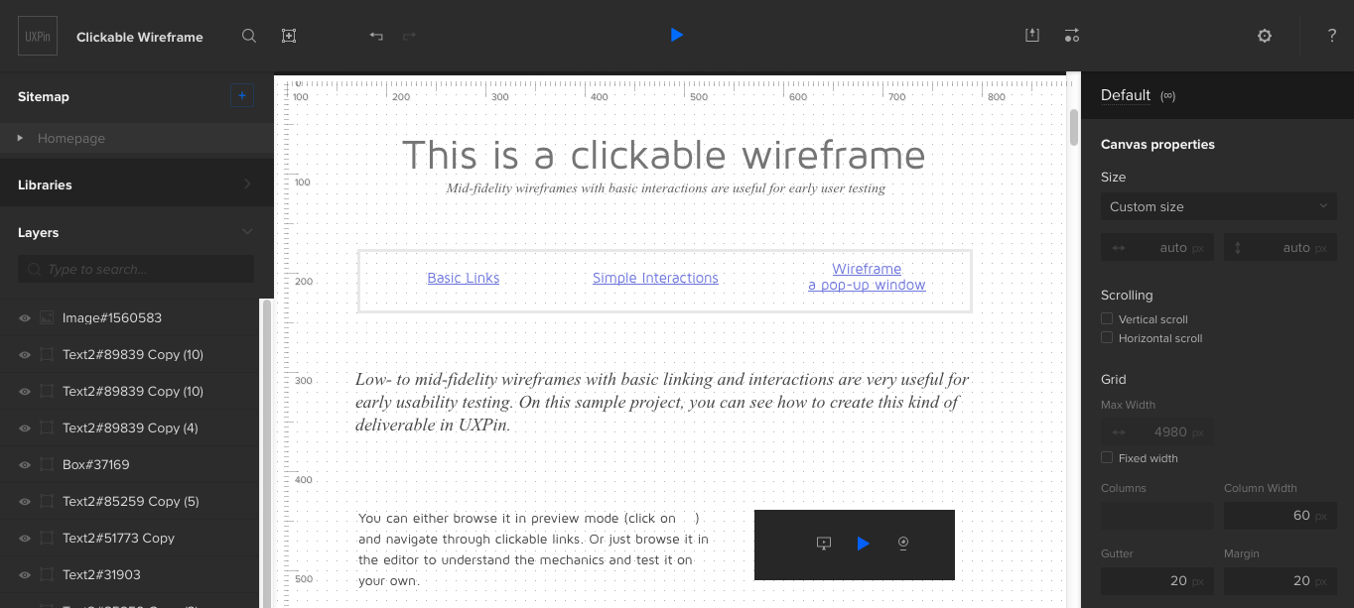The image size is (1354, 608).
Task: Open the search tool in the top toolbar
Action: 248,35
